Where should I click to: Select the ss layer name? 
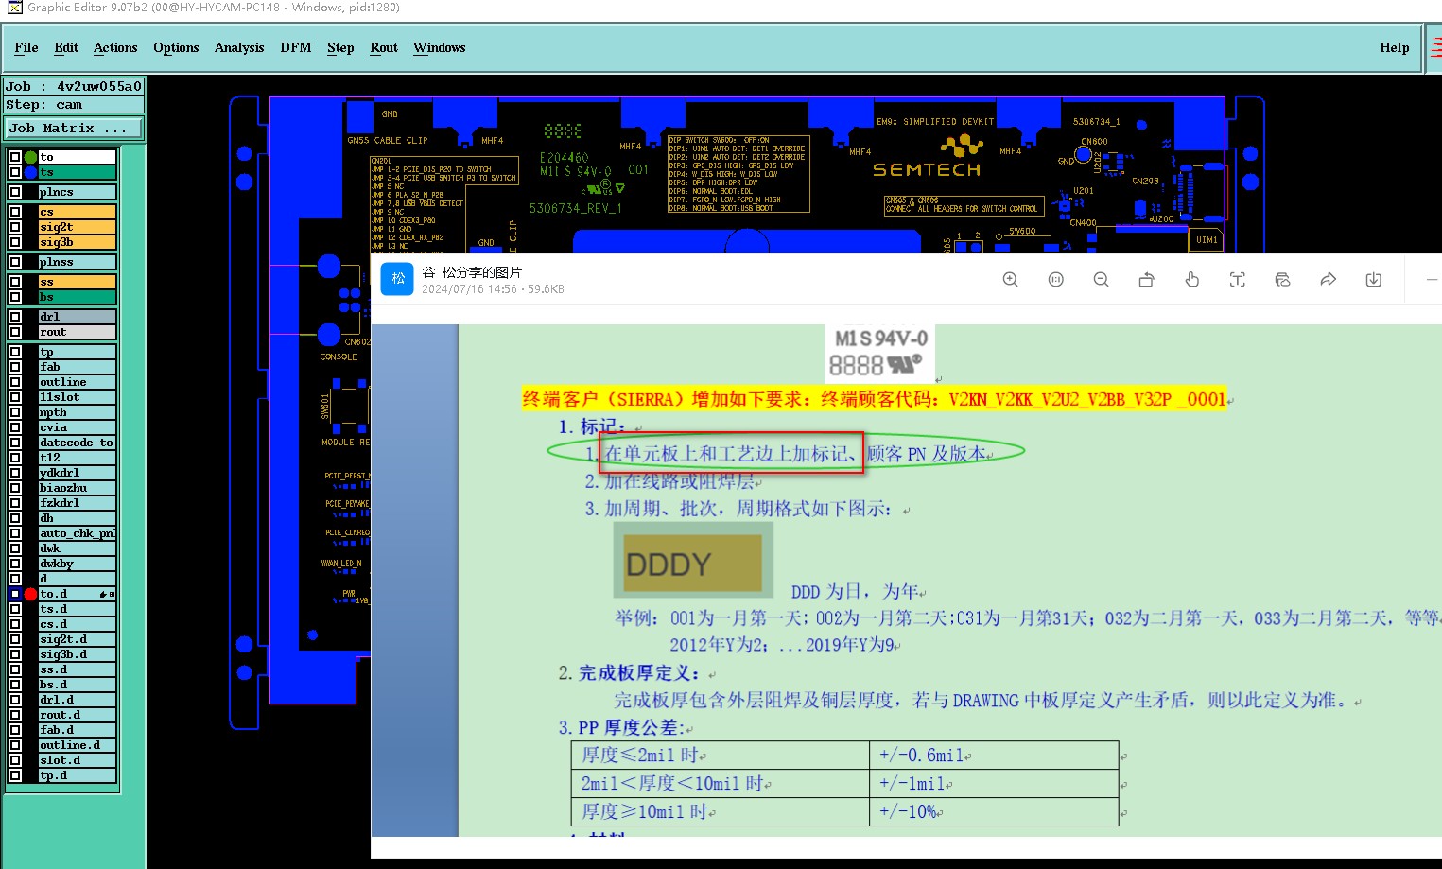pyautogui.click(x=77, y=282)
